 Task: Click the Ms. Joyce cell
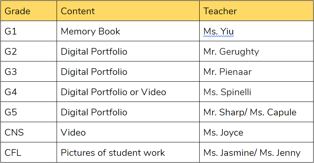tap(256, 132)
